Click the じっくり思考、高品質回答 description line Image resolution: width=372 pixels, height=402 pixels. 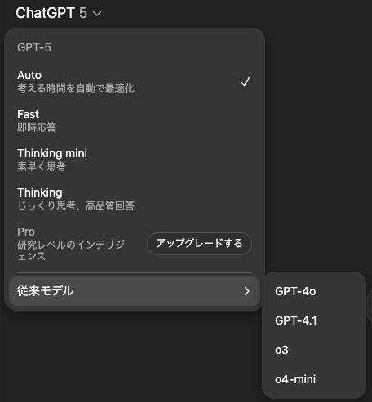(76, 205)
